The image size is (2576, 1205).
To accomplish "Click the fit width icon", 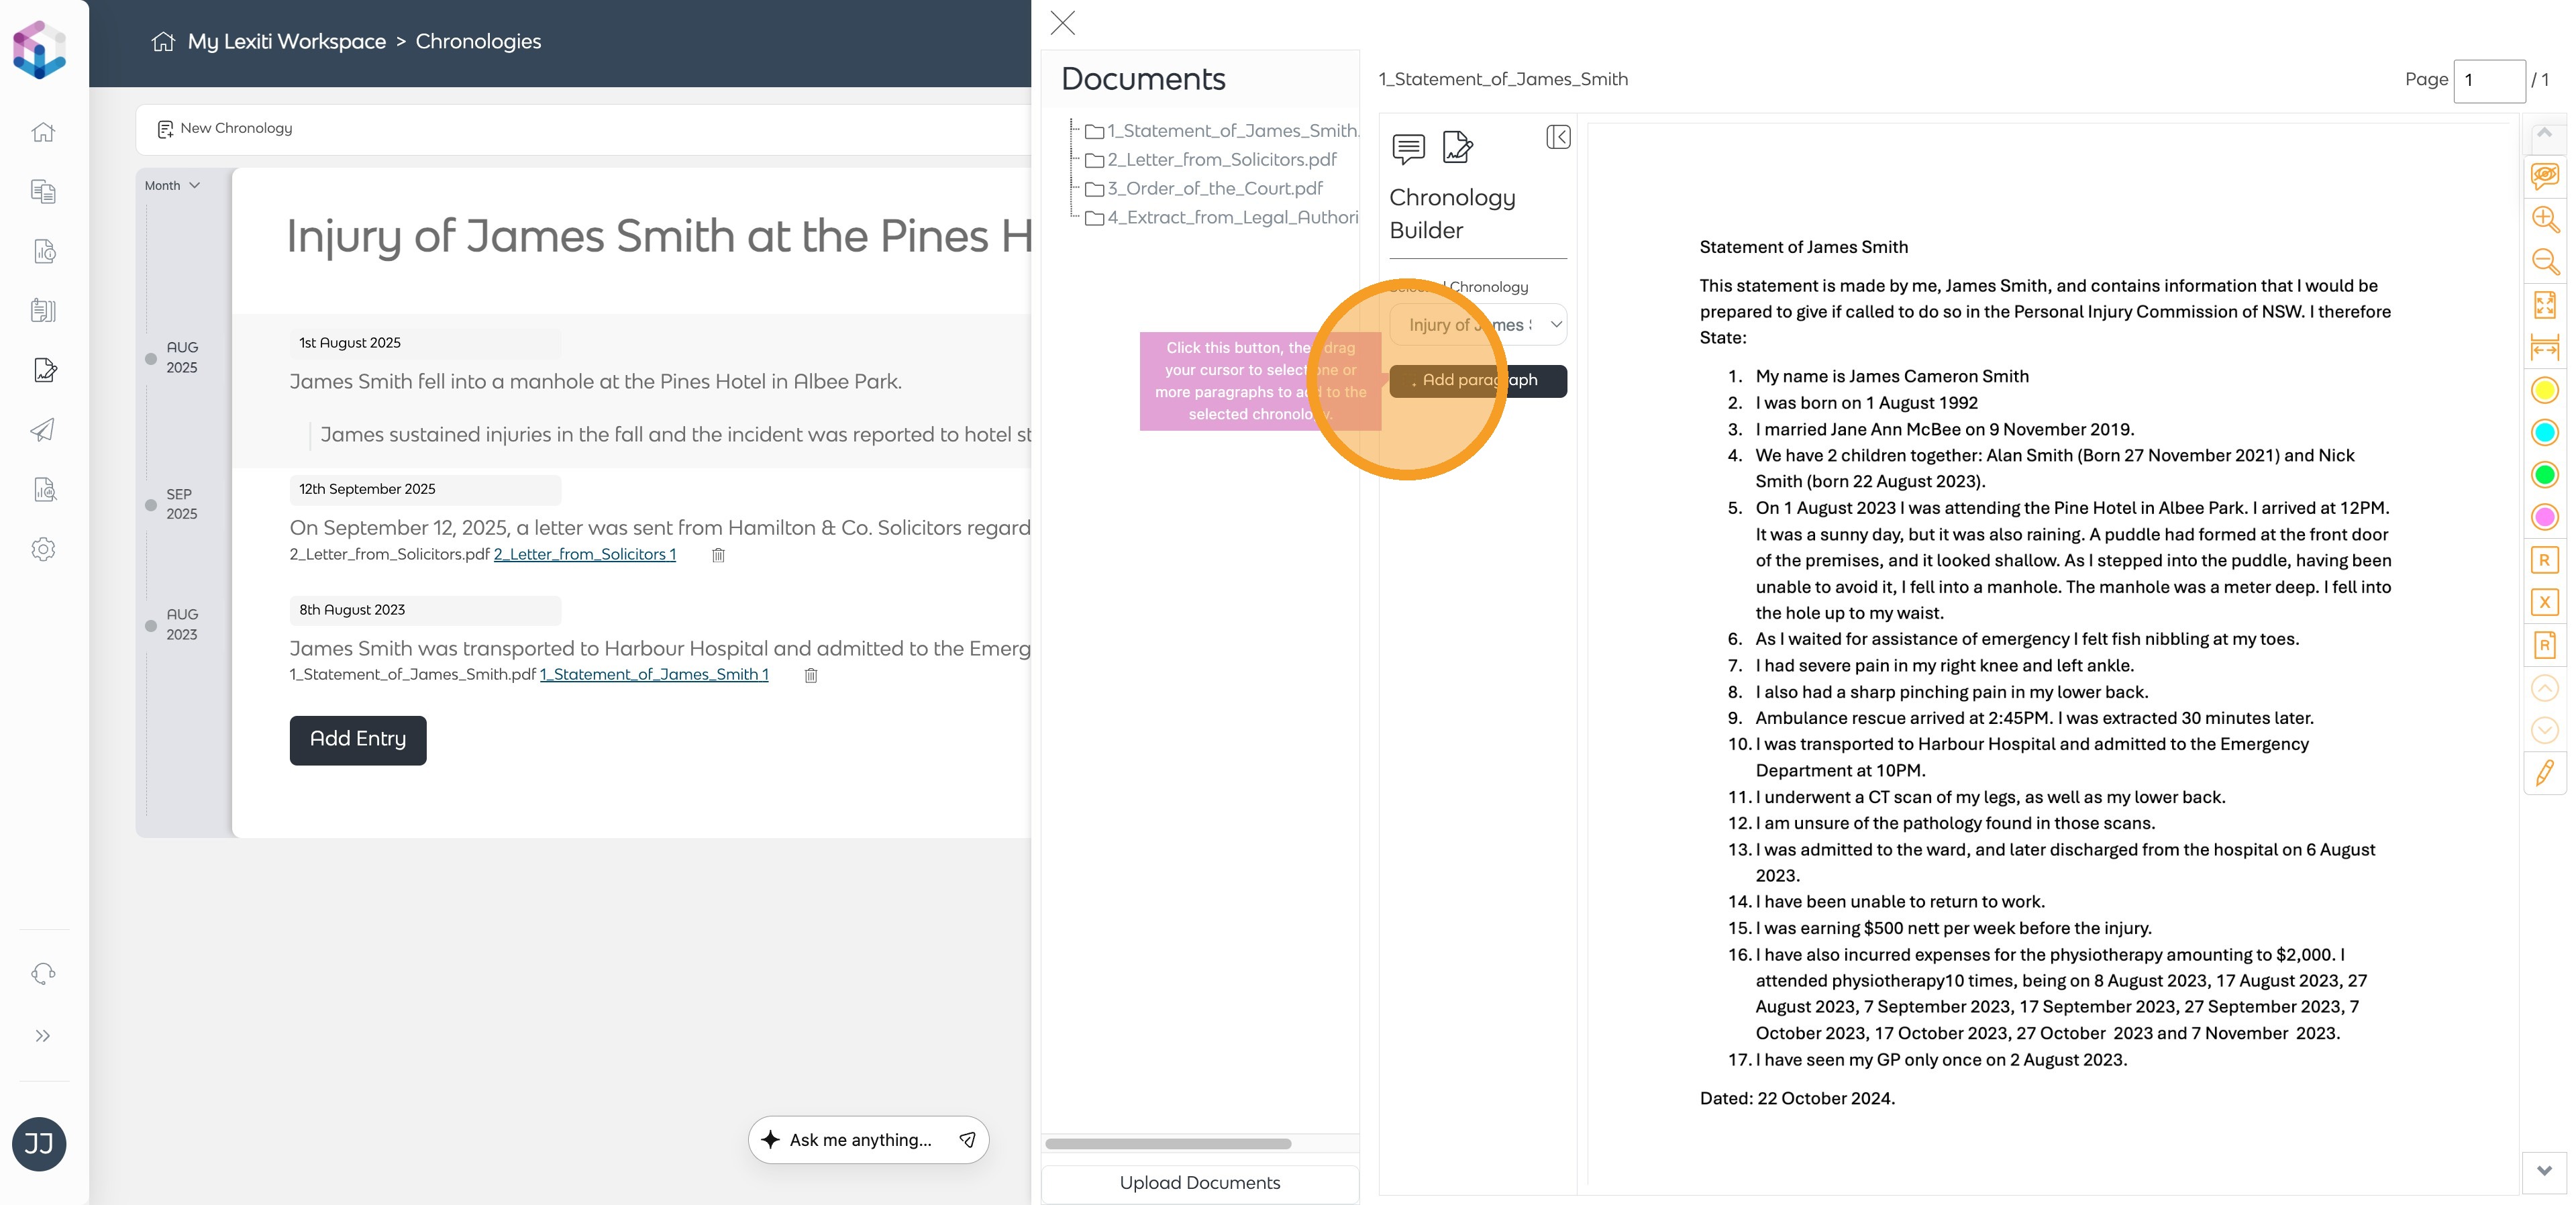I will tap(2544, 348).
